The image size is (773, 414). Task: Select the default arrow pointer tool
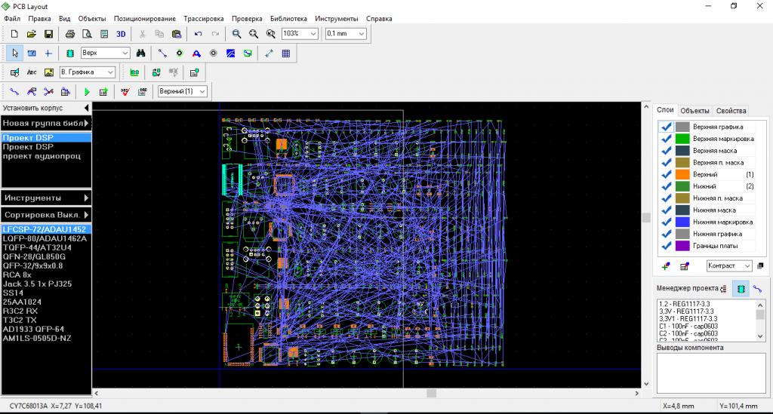coord(15,54)
